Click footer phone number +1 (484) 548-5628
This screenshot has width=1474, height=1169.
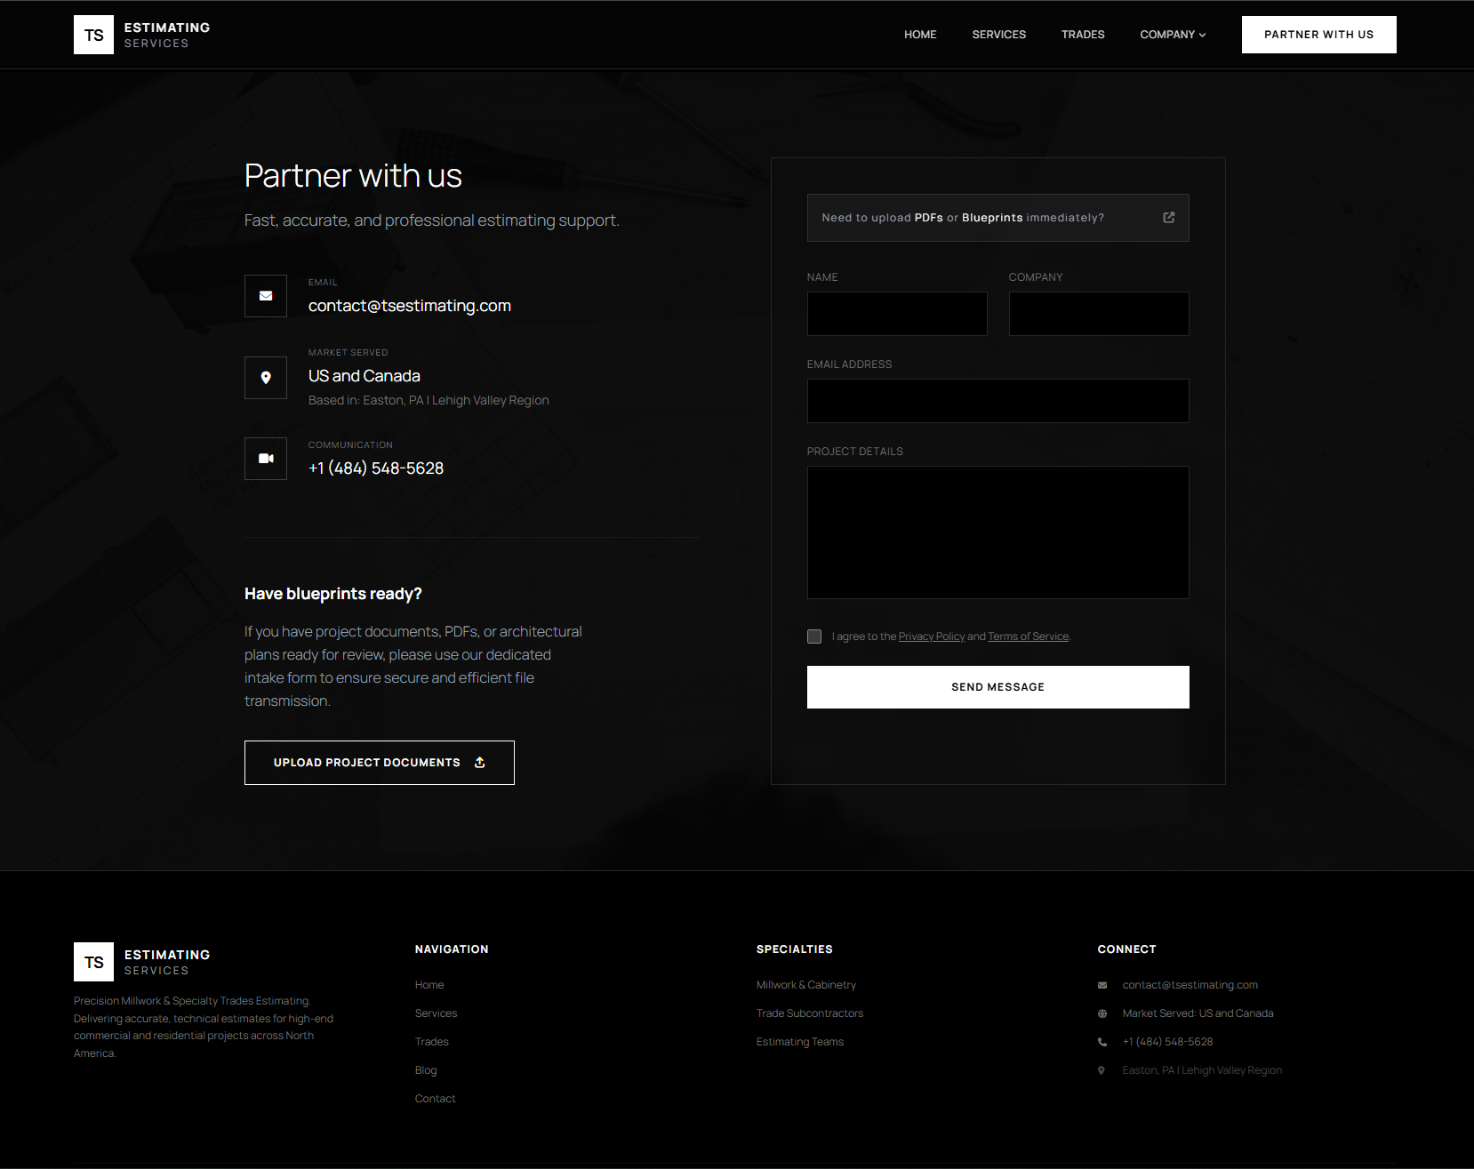(1168, 1042)
